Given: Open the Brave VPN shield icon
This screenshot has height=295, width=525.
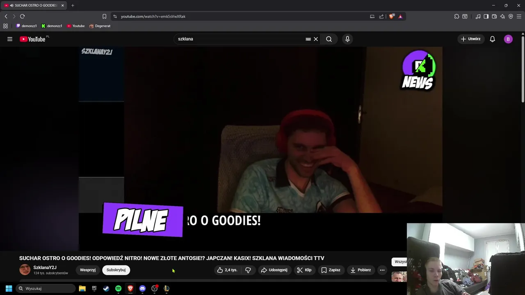Looking at the screenshot, I should 511,16.
